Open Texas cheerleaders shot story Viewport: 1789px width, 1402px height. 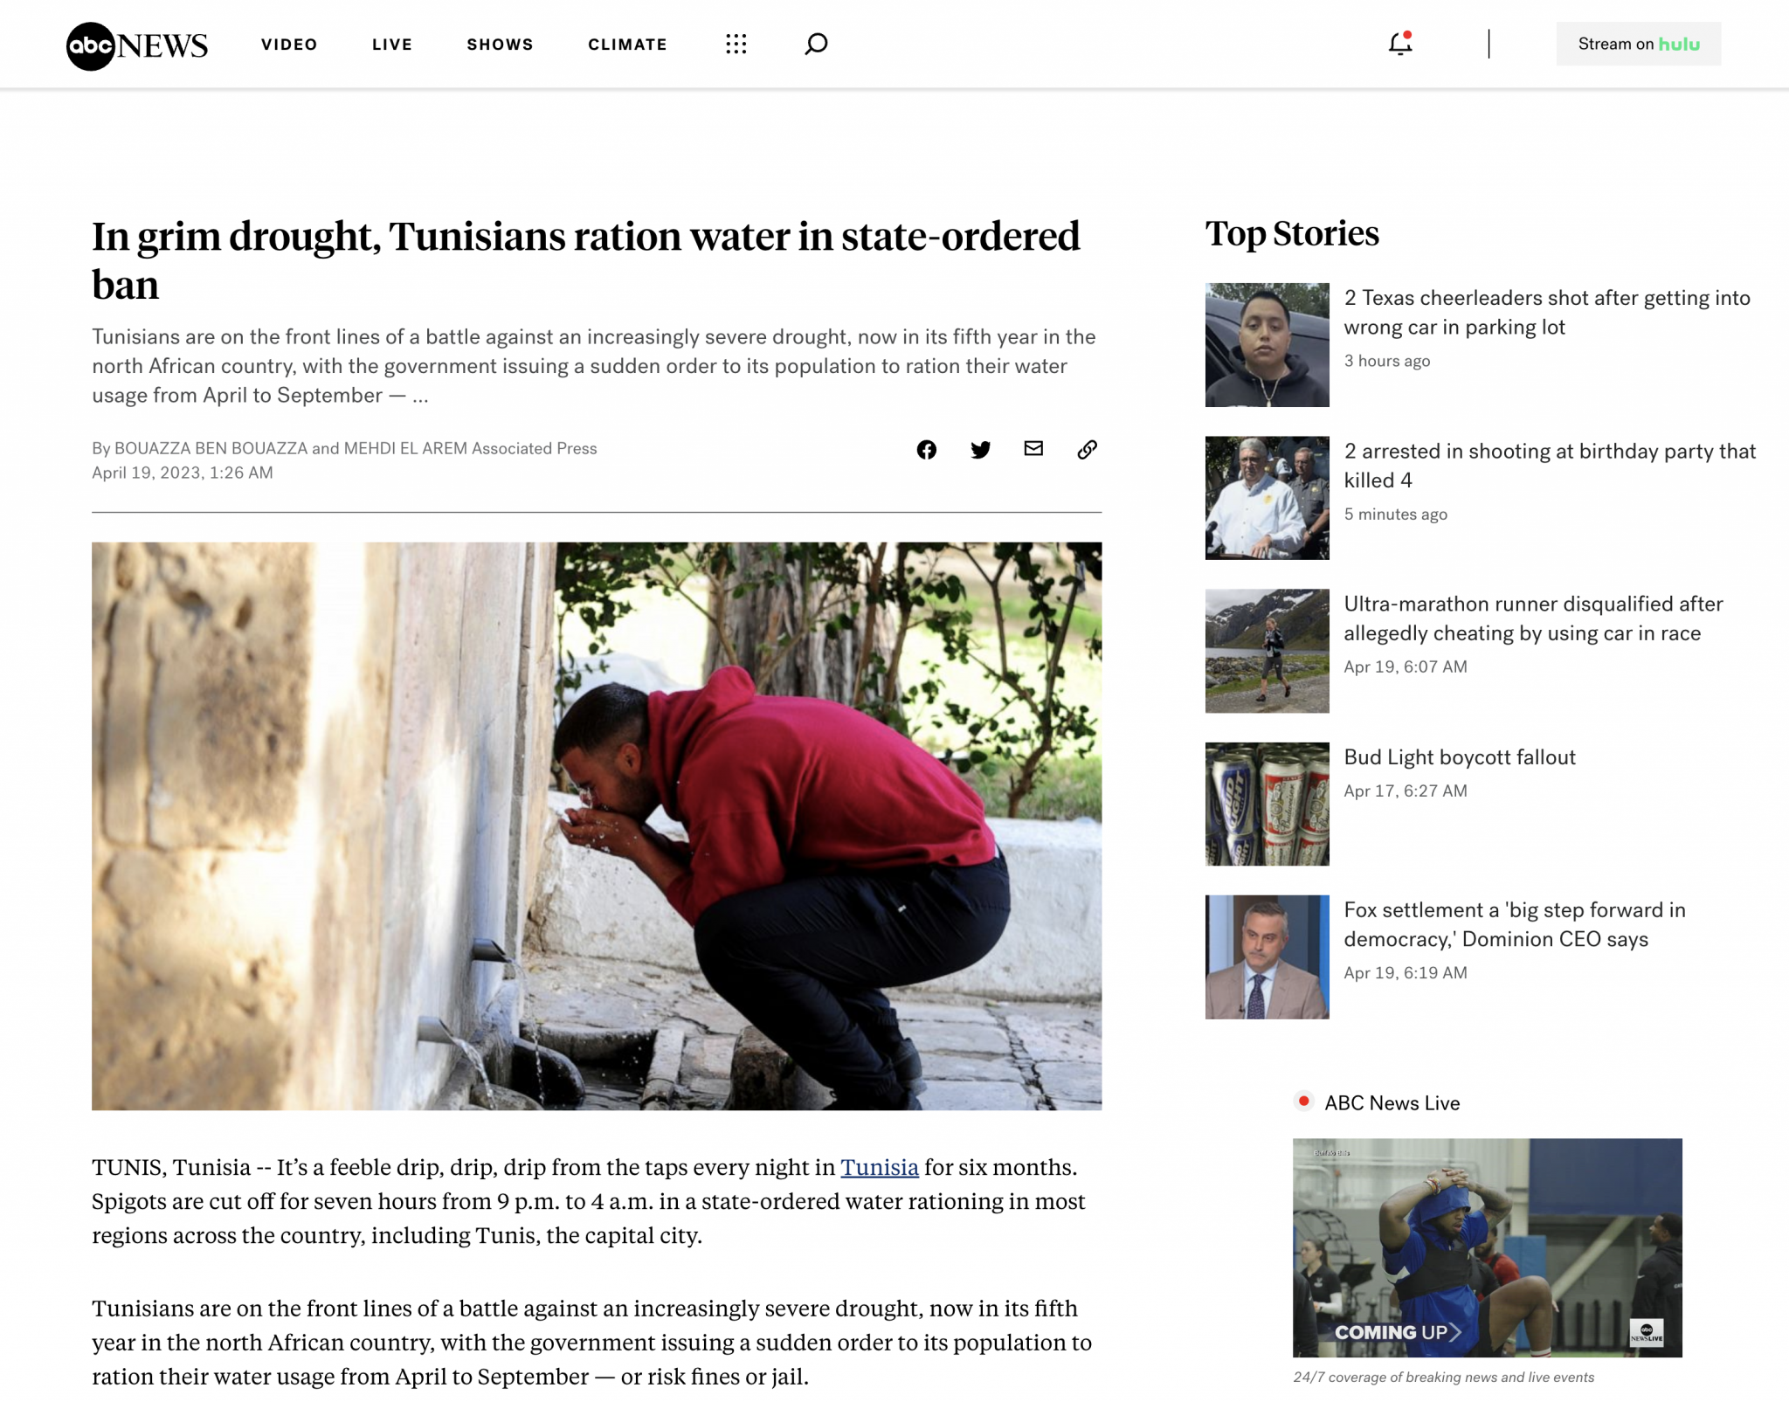pyautogui.click(x=1546, y=313)
